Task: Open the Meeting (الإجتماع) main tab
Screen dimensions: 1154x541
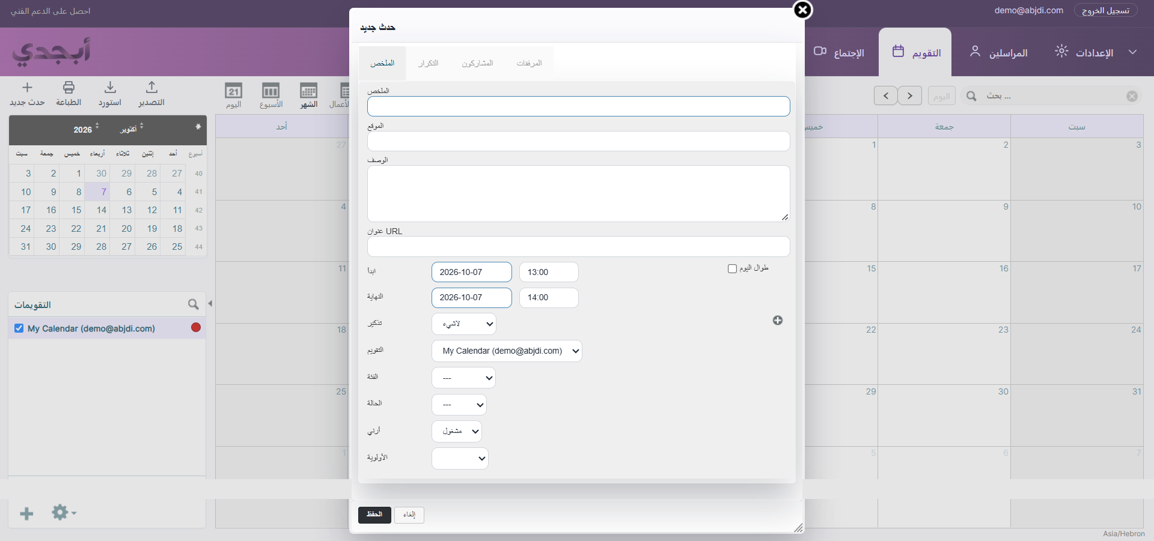Action: point(839,53)
